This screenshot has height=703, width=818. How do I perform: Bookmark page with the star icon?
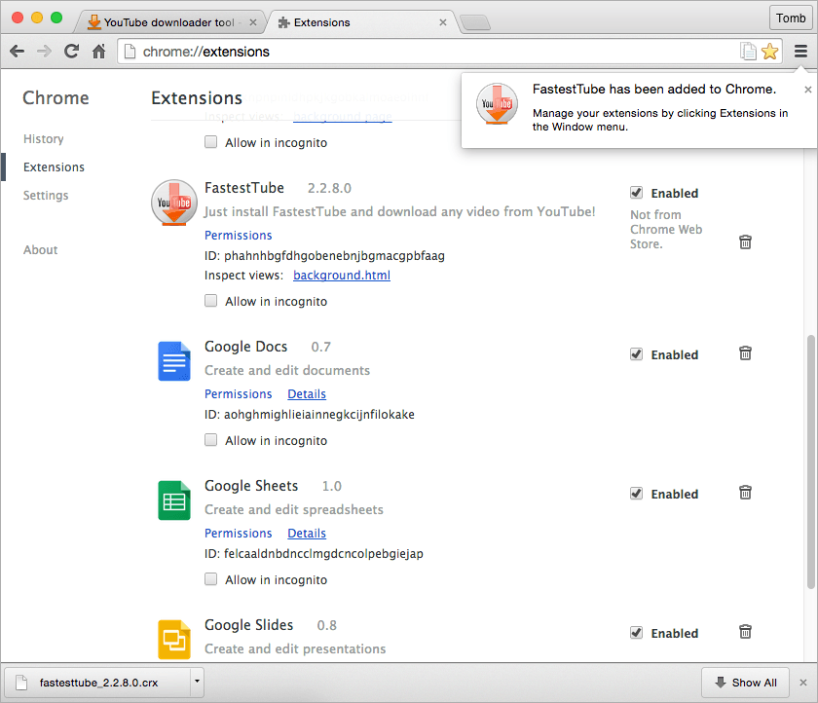[769, 51]
